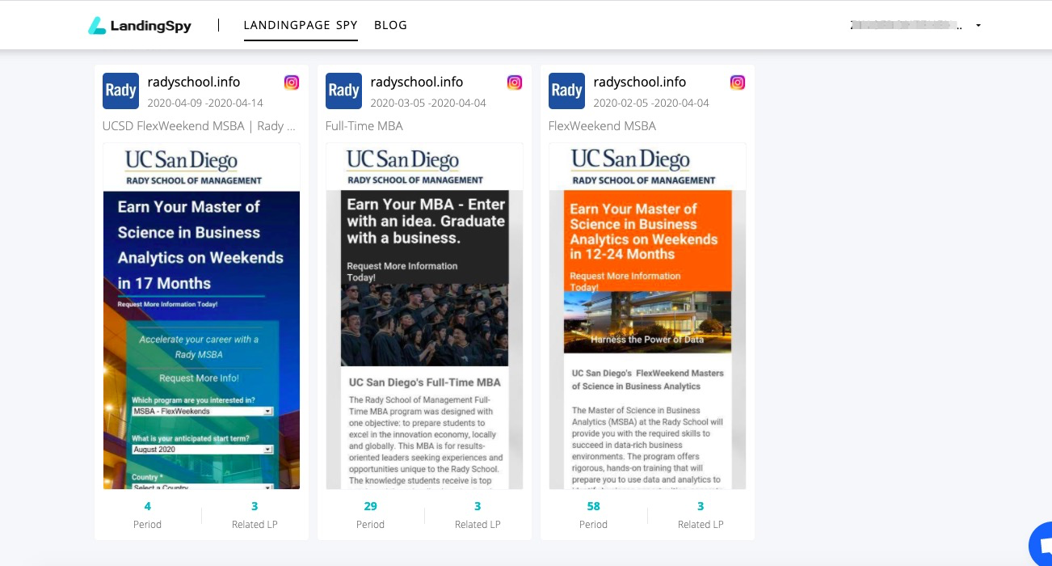Open radyschool.info link dated 2020-02-05
The height and width of the screenshot is (566, 1052).
640,82
